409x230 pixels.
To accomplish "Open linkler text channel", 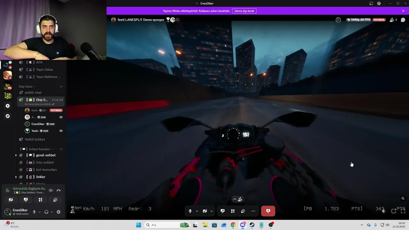I will tap(41, 177).
